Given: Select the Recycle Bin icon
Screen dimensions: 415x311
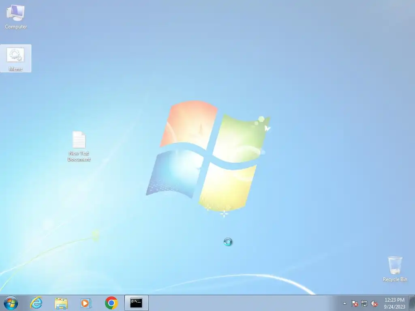Looking at the screenshot, I should [395, 269].
